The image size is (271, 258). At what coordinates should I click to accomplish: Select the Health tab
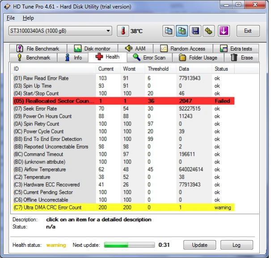[x=107, y=57]
